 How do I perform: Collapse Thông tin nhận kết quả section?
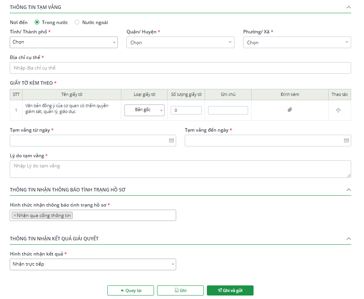click(348, 239)
